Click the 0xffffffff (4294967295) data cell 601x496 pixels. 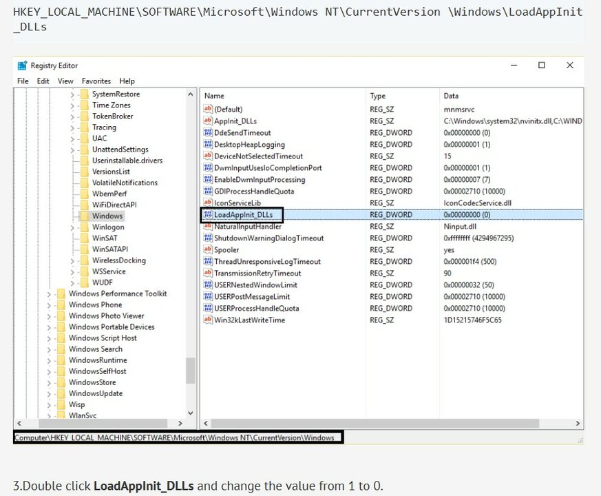tap(478, 238)
